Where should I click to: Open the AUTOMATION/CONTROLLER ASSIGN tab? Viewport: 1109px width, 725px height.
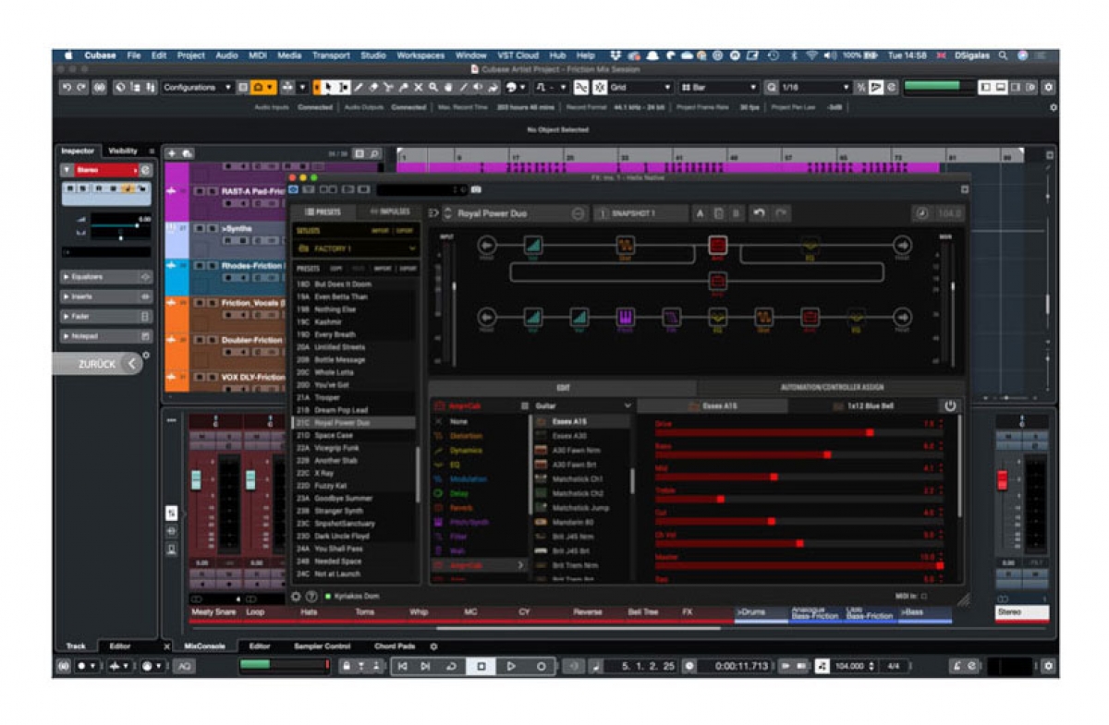[832, 388]
